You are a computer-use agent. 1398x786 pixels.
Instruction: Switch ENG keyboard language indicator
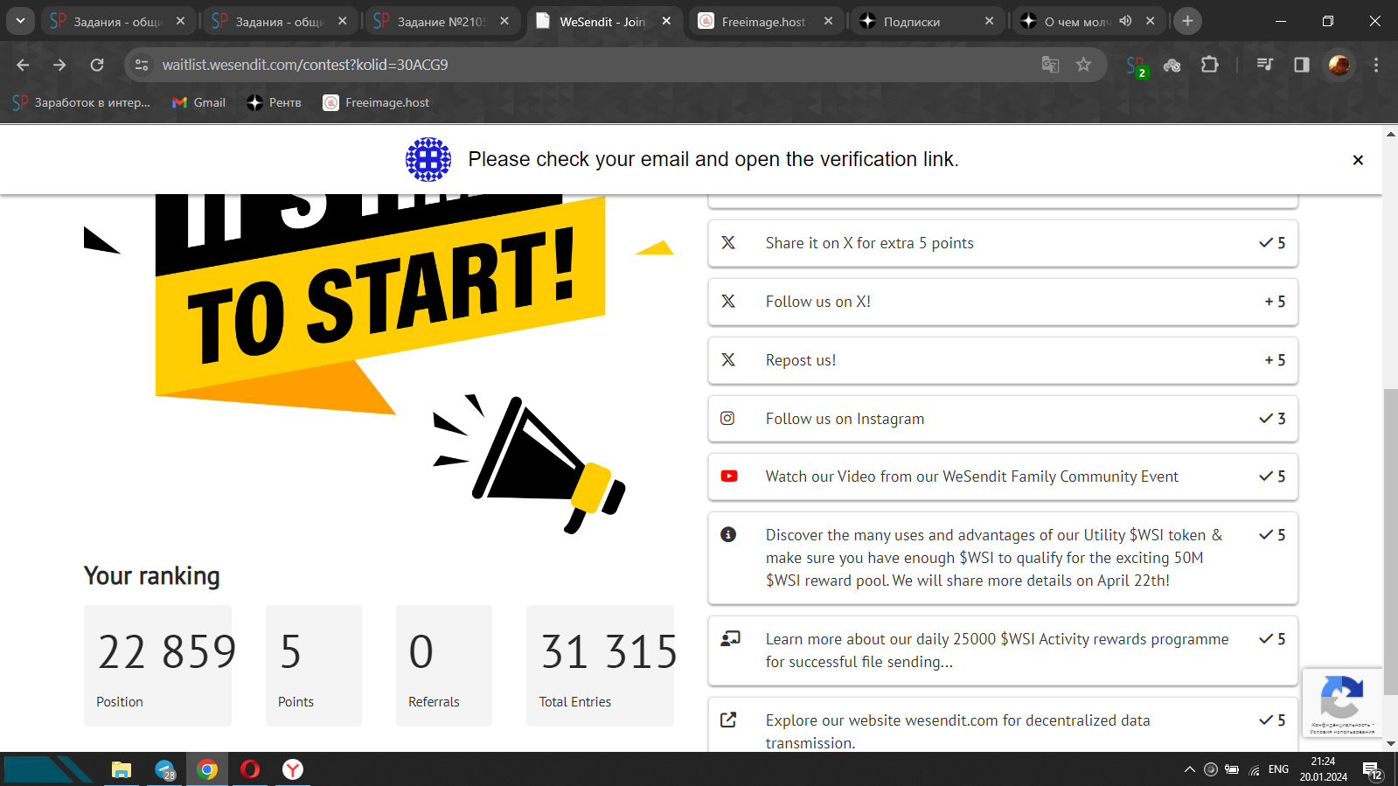click(x=1278, y=769)
